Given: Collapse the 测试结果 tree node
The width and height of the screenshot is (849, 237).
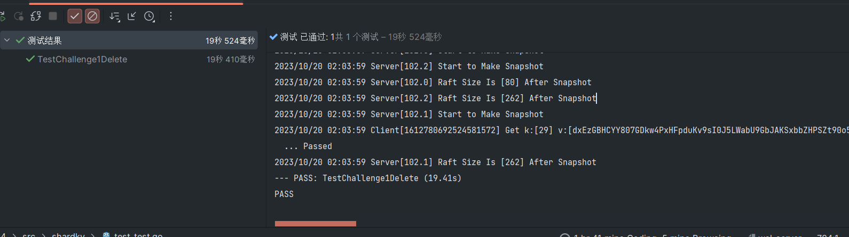Looking at the screenshot, I should click(7, 40).
